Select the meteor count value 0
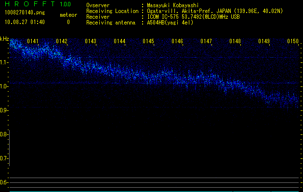 pos(68,22)
